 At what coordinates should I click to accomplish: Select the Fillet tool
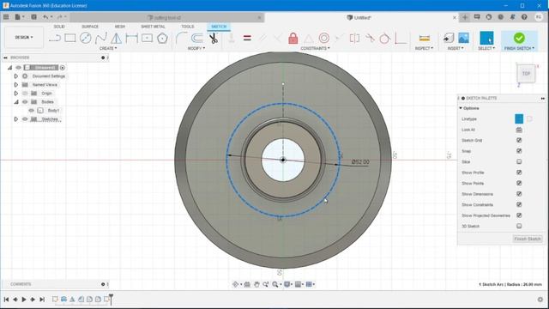coord(181,38)
